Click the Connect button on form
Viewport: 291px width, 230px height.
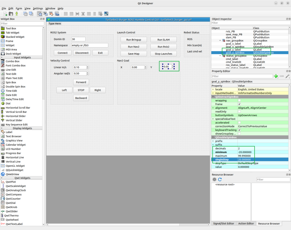63,53
